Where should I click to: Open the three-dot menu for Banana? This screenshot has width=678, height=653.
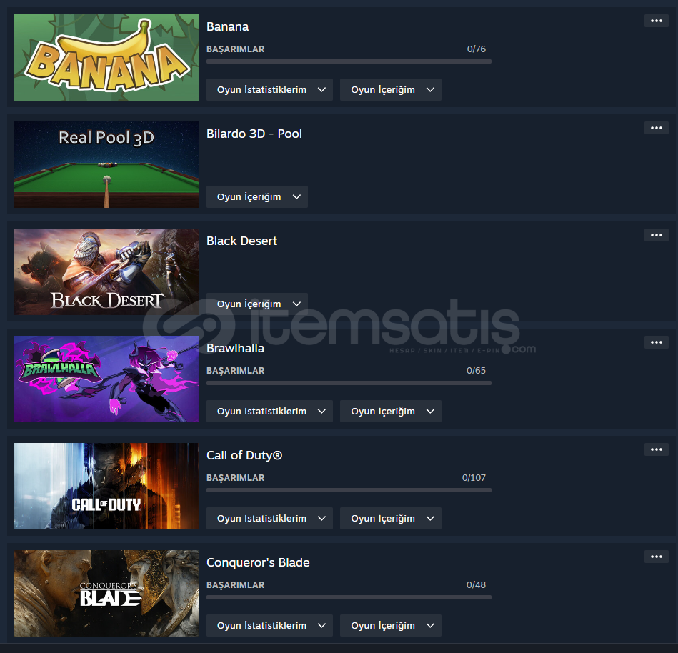656,21
